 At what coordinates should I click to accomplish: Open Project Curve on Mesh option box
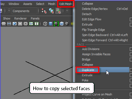[x=131, y=94]
